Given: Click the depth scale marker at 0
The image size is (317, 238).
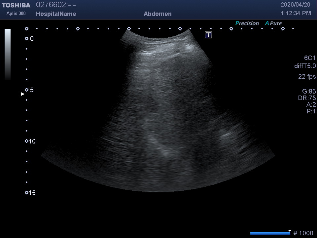Looking at the screenshot, I should (27, 39).
